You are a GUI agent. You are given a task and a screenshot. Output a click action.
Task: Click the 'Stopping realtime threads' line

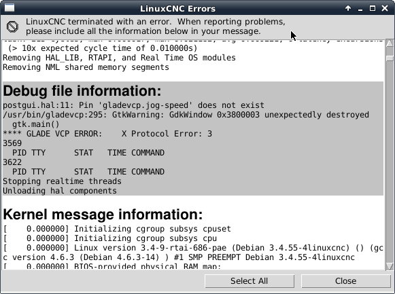62,181
